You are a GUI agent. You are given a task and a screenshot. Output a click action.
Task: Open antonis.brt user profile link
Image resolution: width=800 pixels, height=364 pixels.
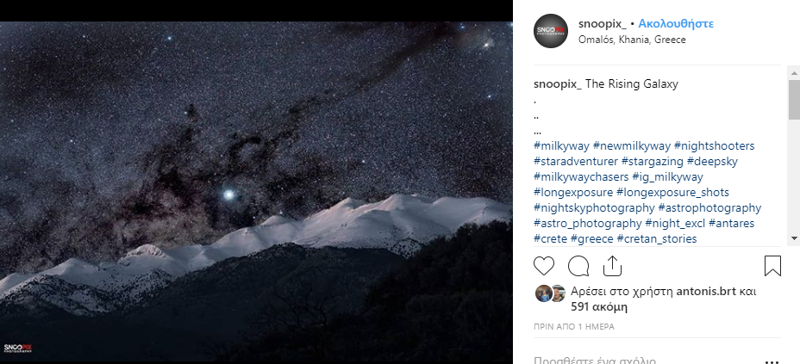(706, 292)
